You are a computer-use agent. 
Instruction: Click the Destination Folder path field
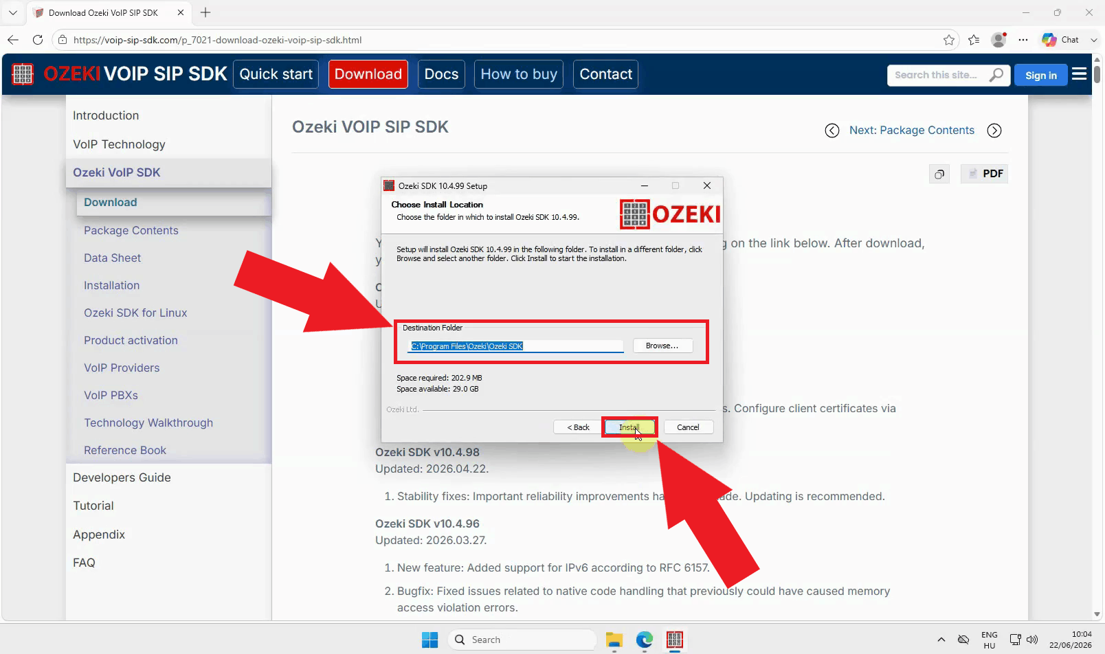[x=515, y=346]
